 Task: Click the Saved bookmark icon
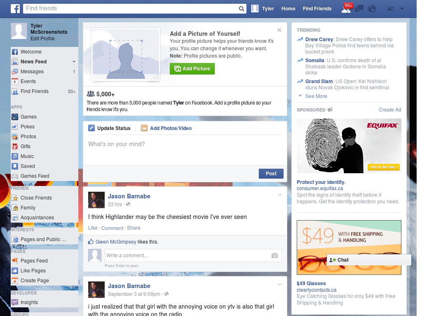tap(15, 166)
